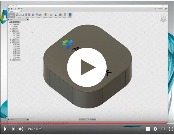Open the Modify dropdown label
The width and height of the screenshot is (174, 135).
tap(33, 17)
